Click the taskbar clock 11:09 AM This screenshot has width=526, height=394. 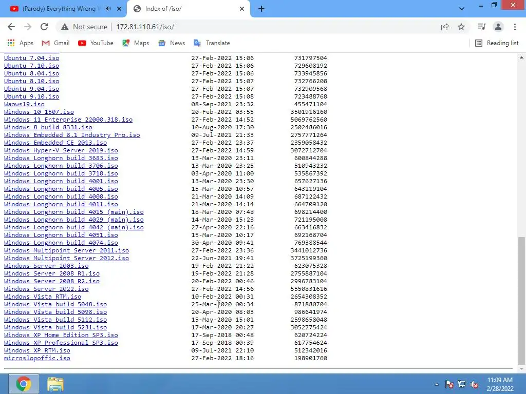tap(500, 380)
